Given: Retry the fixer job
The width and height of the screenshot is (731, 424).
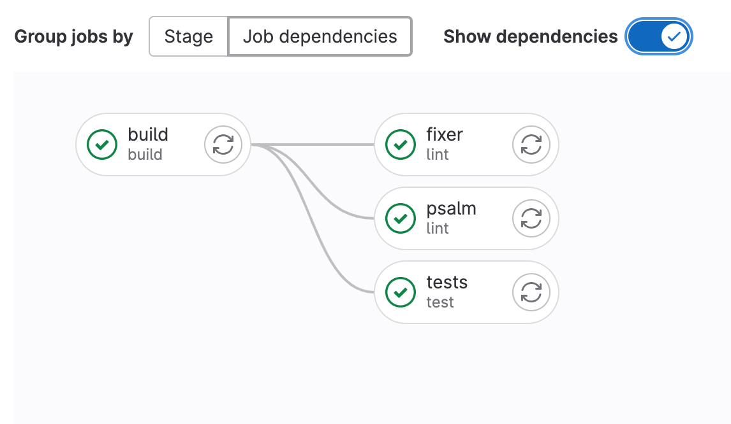Looking at the screenshot, I should 531,145.
